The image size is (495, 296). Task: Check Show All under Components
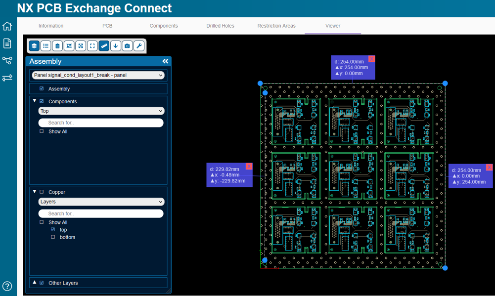[42, 131]
